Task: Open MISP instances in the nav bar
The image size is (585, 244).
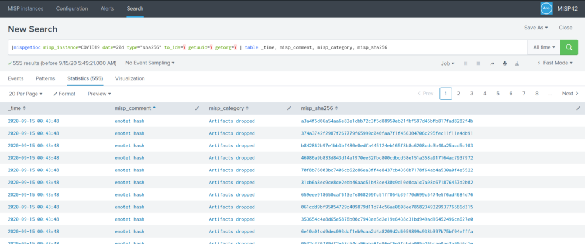Action: [25, 8]
